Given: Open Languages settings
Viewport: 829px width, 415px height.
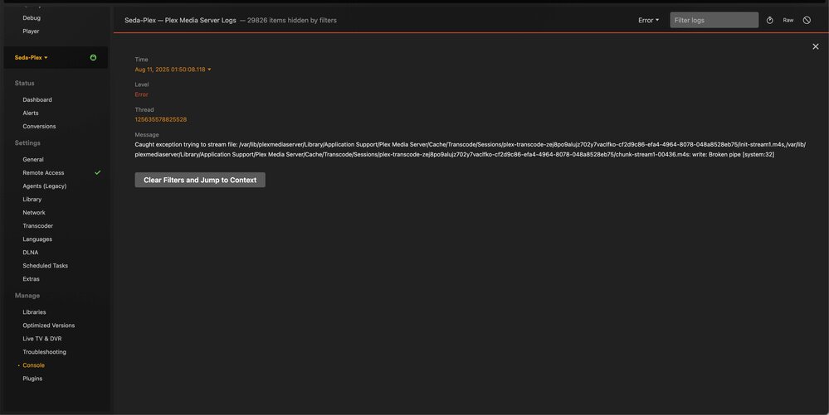Looking at the screenshot, I should [37, 239].
